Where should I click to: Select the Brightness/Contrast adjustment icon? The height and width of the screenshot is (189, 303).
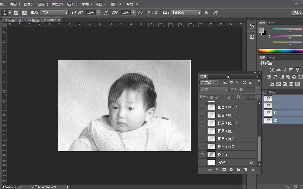272,70
